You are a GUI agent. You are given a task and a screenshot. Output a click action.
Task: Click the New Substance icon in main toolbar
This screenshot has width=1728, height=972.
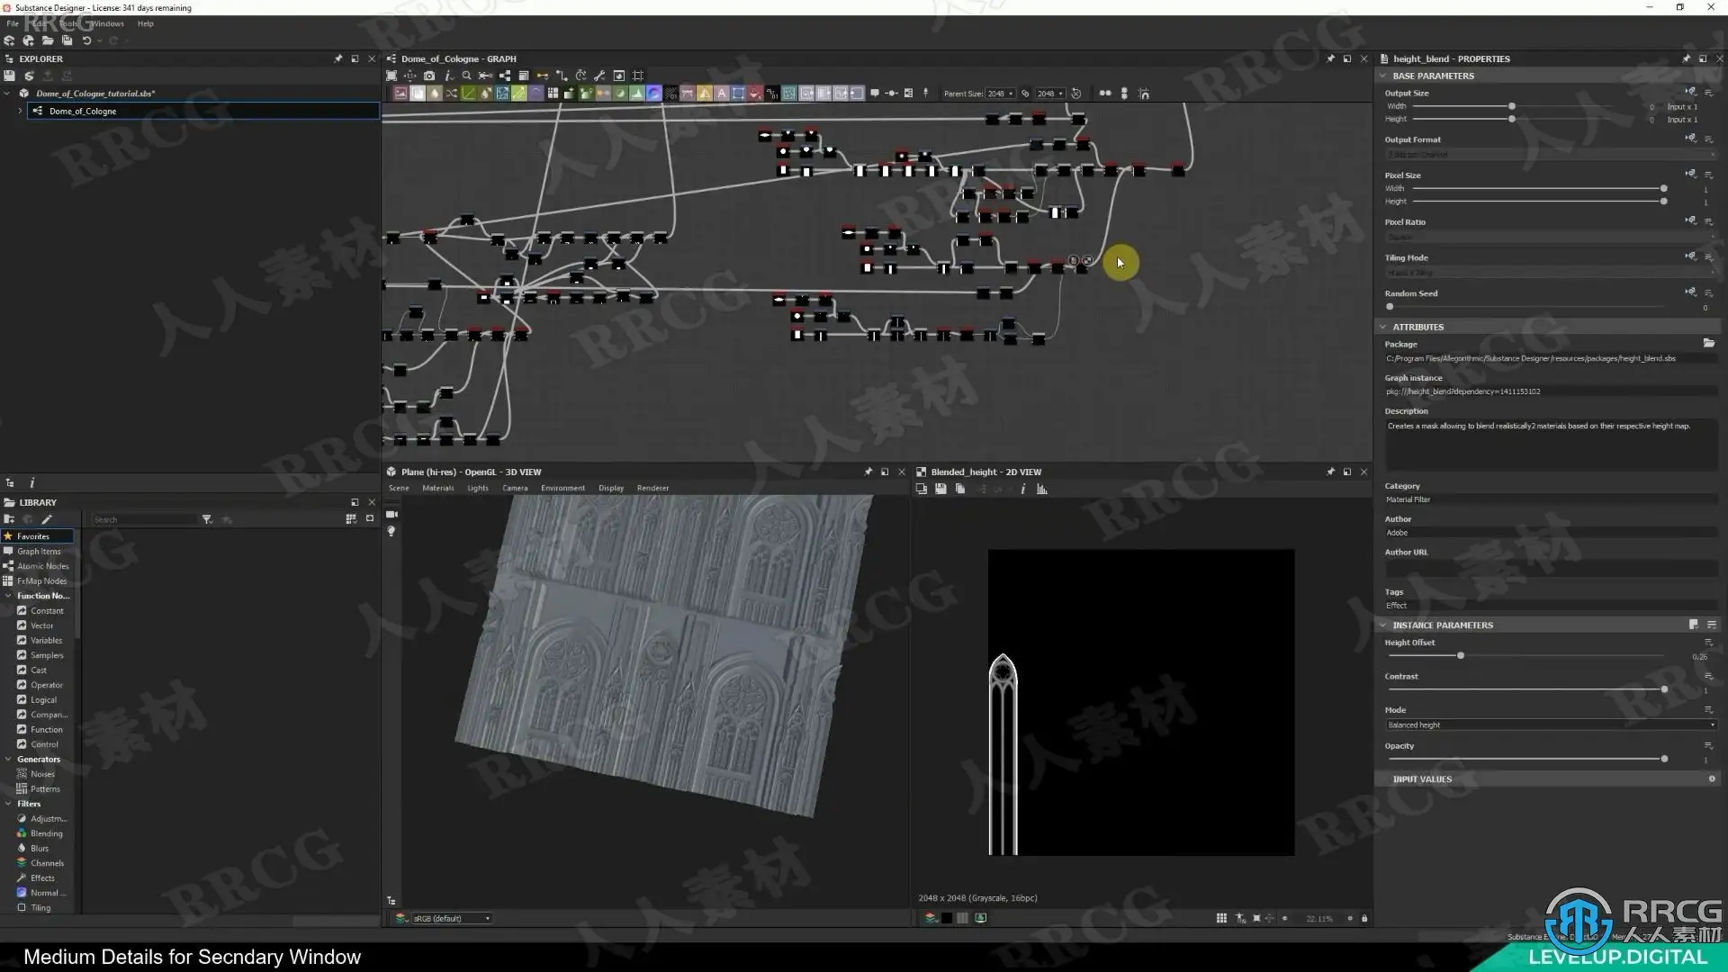pos(9,40)
